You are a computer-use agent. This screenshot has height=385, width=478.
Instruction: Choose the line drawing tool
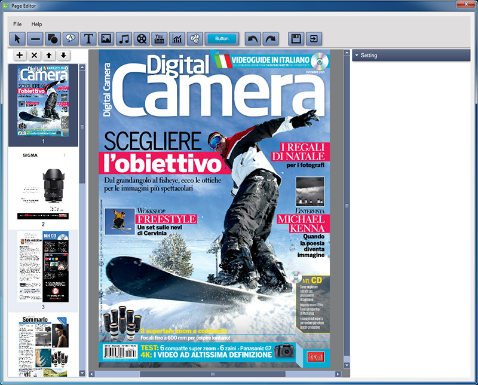[35, 39]
